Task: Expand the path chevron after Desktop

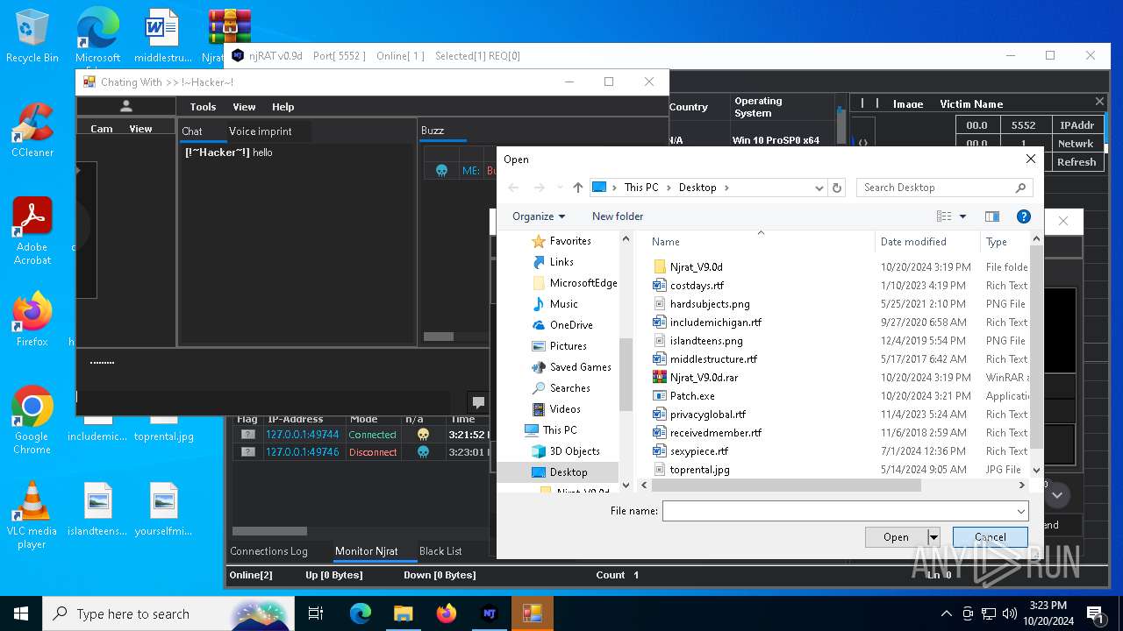Action: [726, 188]
